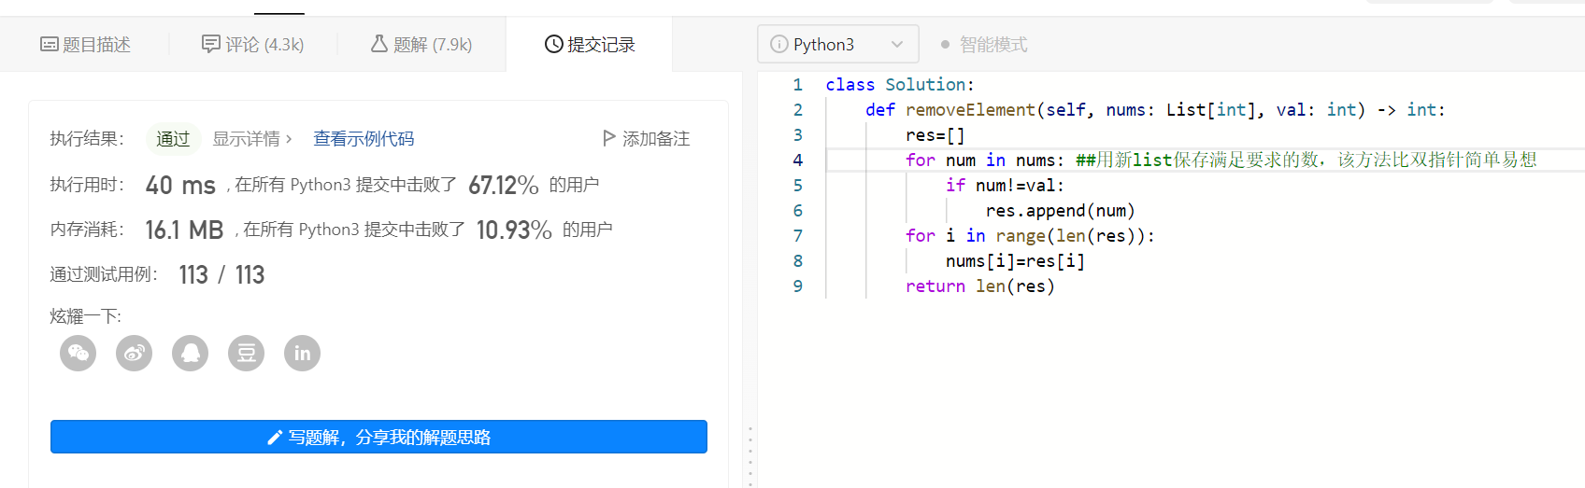Image resolution: width=1585 pixels, height=488 pixels.
Task: Toggle 智能模式 smart mode
Action: tap(984, 44)
